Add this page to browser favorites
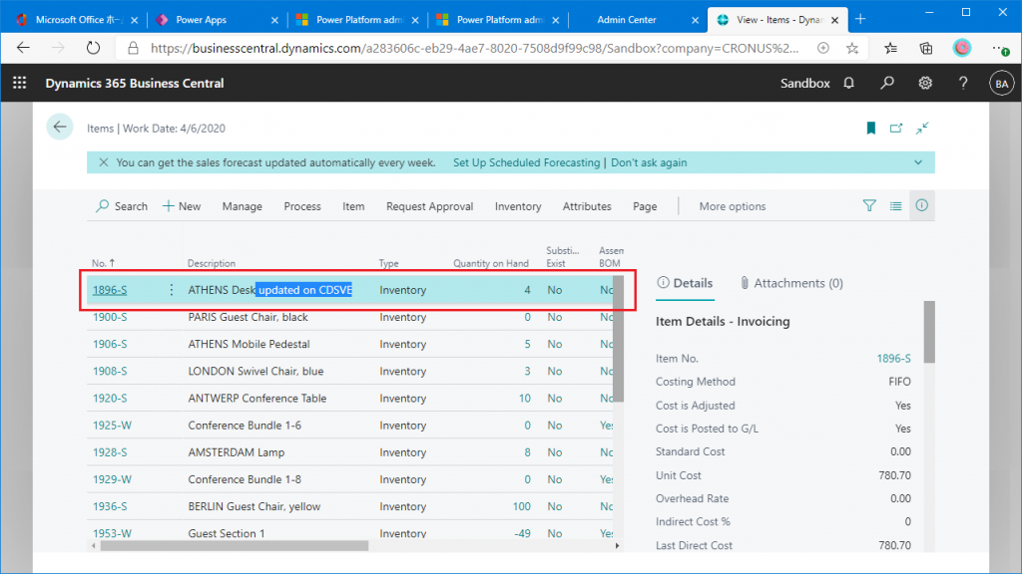The width and height of the screenshot is (1022, 574). 852,48
